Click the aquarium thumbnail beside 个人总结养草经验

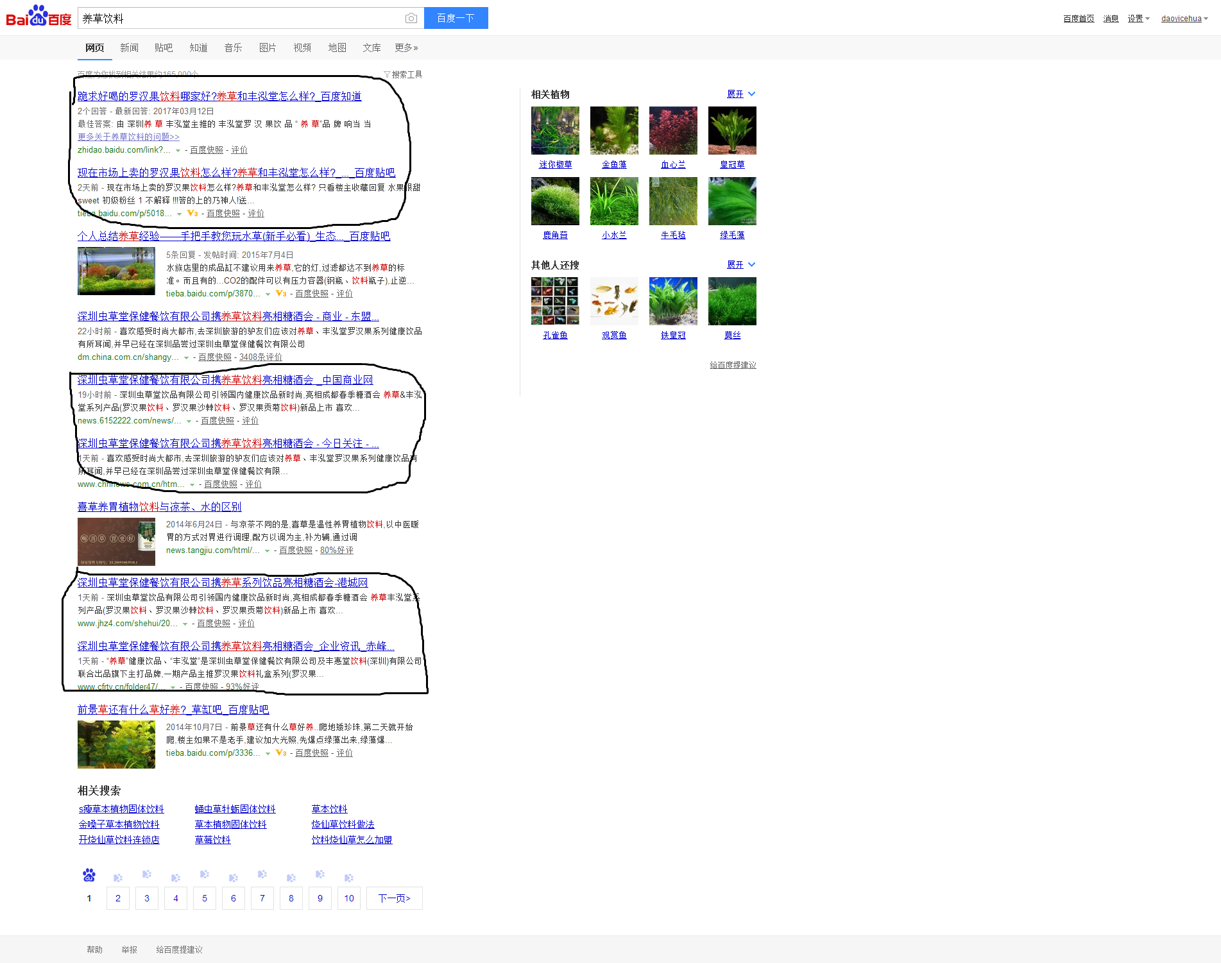click(x=116, y=271)
